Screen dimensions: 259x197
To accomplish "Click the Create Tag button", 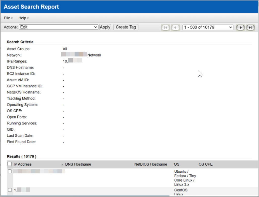I will (126, 27).
